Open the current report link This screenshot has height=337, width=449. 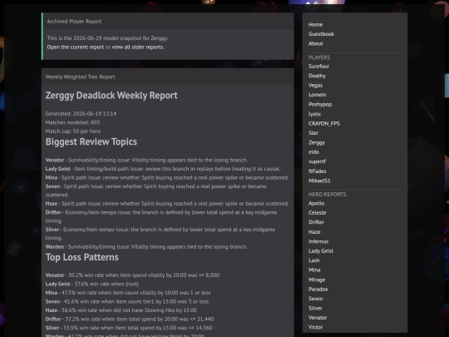[x=76, y=47]
